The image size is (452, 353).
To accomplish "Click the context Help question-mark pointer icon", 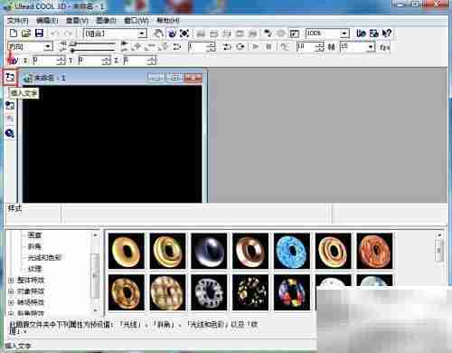I will (x=387, y=33).
